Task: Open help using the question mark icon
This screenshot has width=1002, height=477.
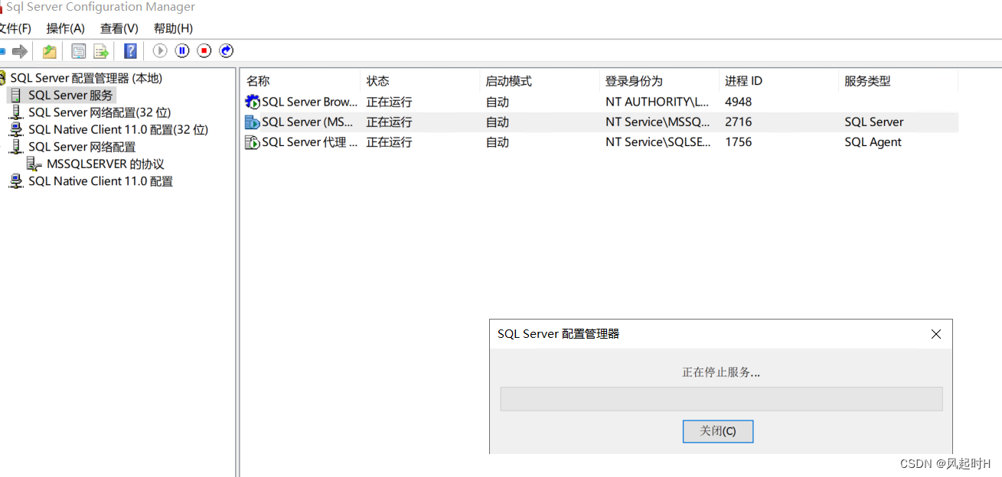Action: (130, 50)
